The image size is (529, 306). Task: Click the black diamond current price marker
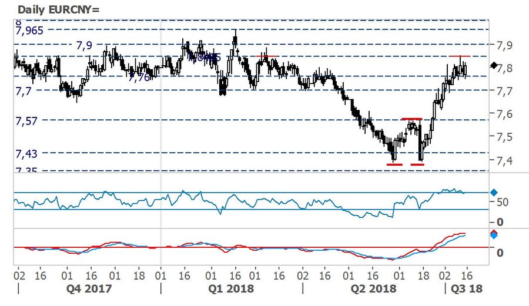pos(494,65)
